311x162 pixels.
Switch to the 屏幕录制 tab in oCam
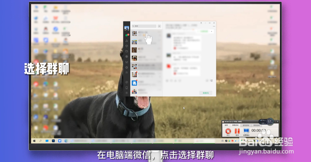pos(235,125)
